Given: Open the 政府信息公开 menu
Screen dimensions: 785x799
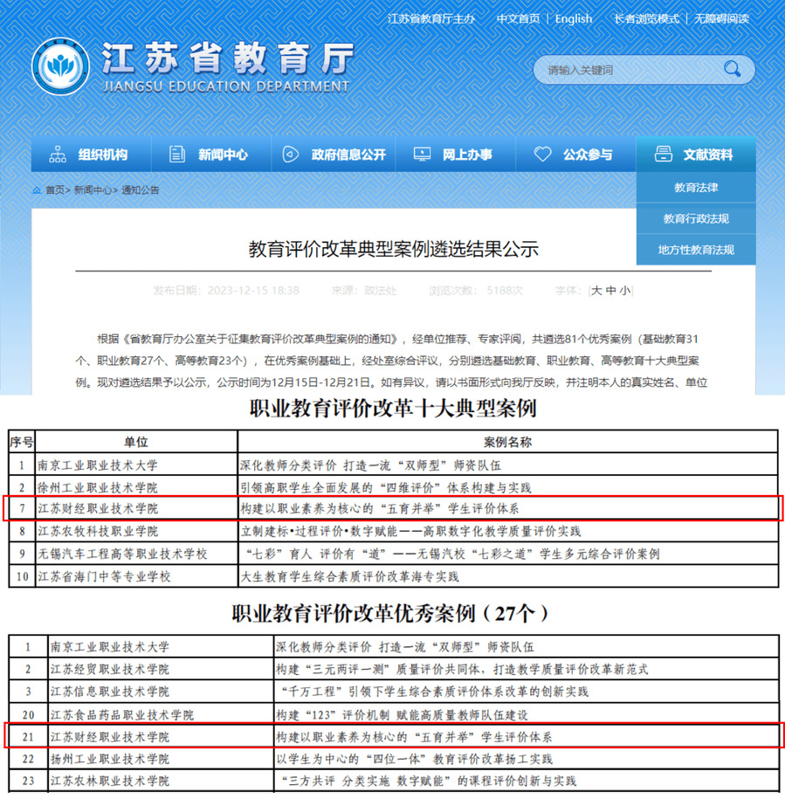Looking at the screenshot, I should pyautogui.click(x=334, y=154).
